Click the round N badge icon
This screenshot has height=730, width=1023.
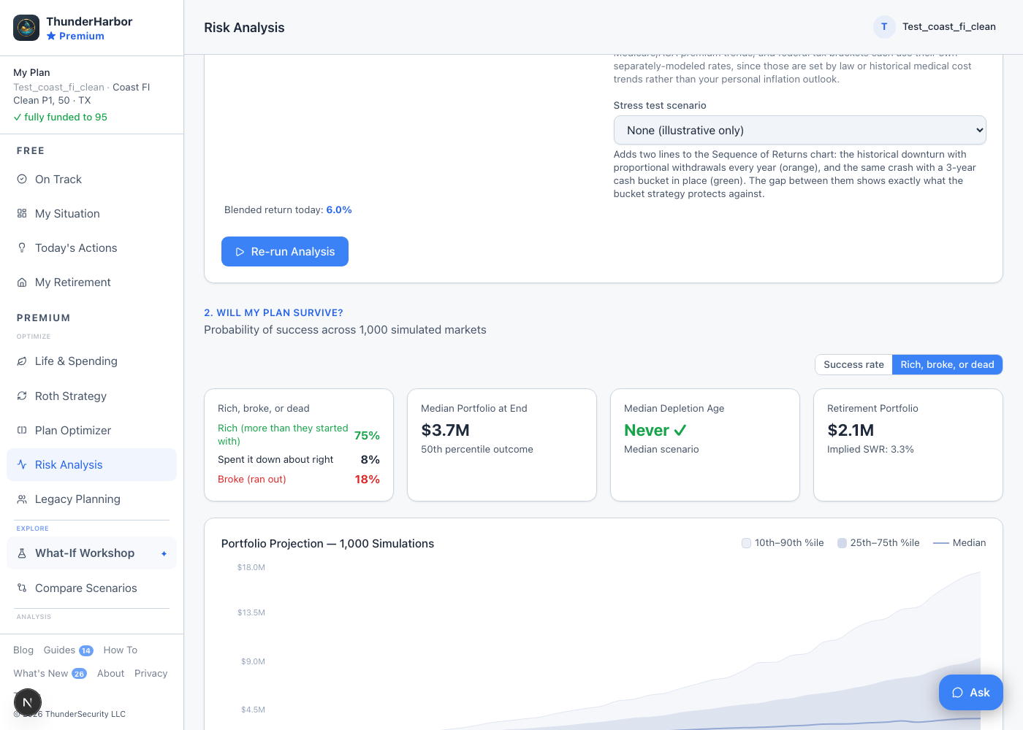28,702
